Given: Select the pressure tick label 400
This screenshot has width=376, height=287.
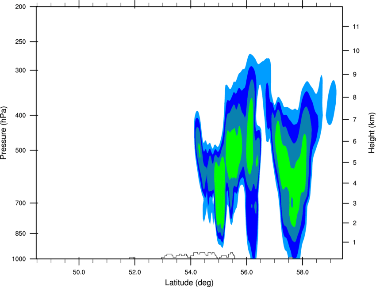Looking at the screenshot, I should coord(20,115).
